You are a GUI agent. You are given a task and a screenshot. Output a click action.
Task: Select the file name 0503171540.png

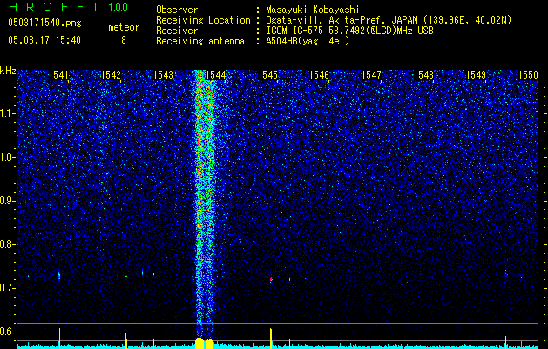coord(44,24)
